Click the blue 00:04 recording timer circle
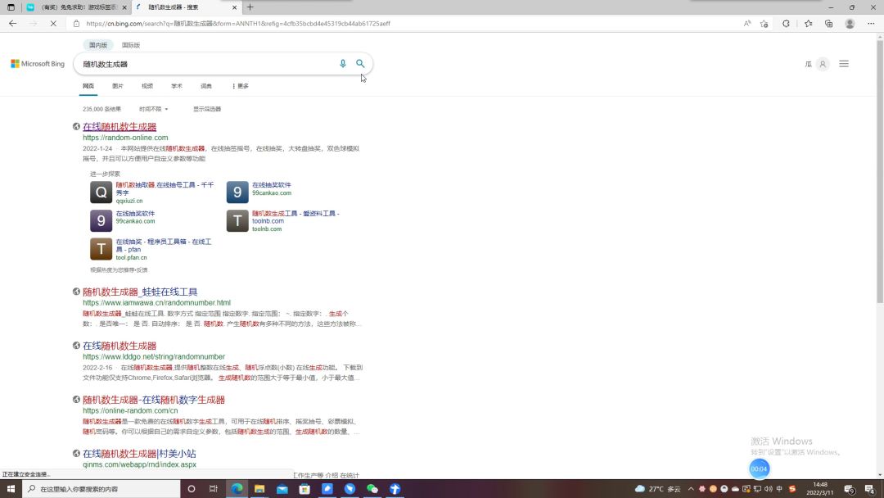This screenshot has height=498, width=884. [760, 469]
